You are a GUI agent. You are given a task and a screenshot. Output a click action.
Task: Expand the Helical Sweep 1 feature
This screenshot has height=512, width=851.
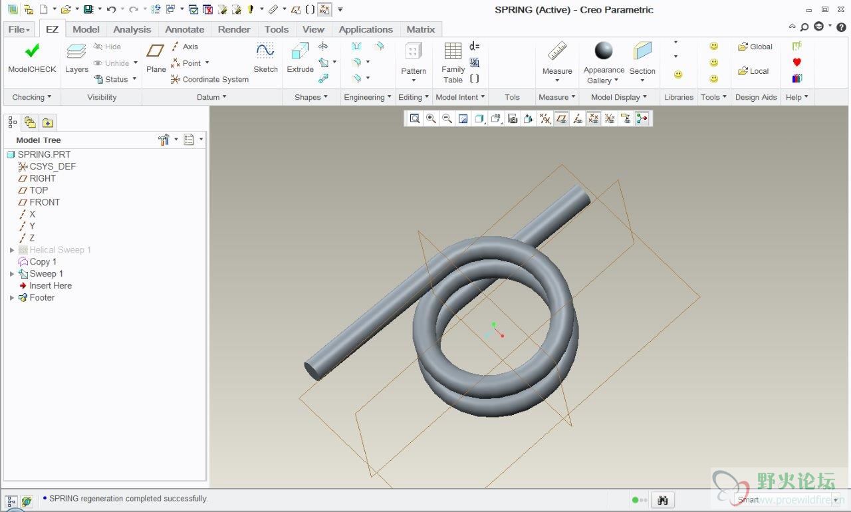(x=12, y=250)
